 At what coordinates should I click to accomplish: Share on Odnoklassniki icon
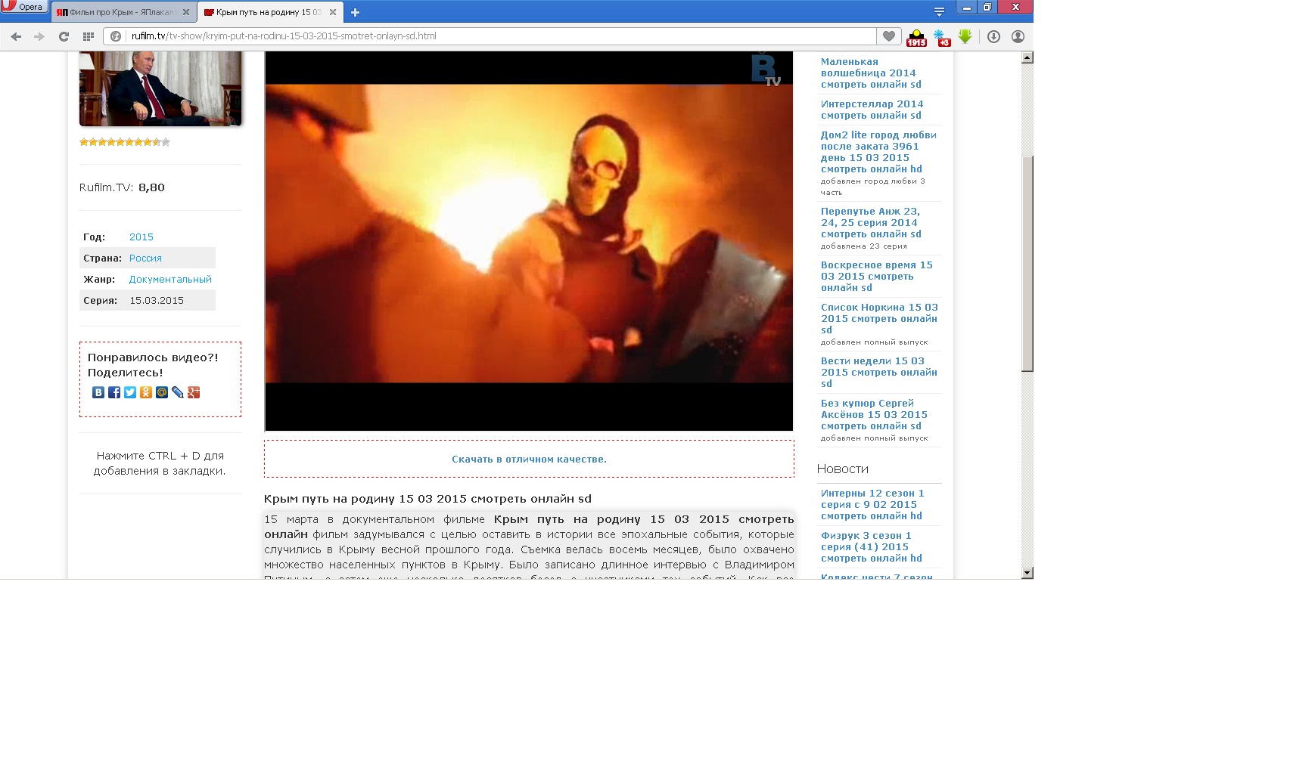pos(146,392)
